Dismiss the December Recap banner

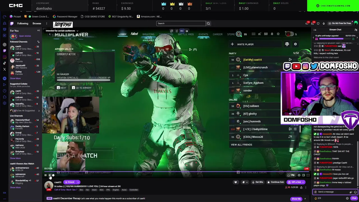coord(305,199)
